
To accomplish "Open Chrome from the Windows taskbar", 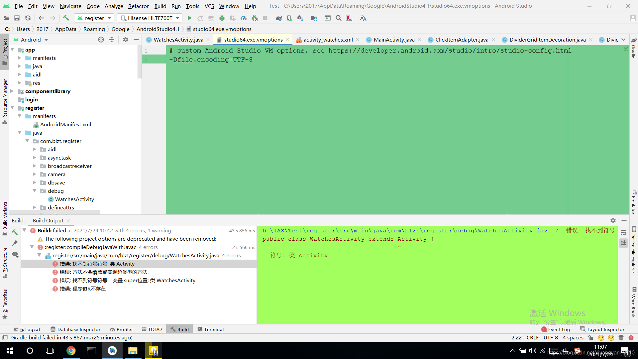I will [71, 351].
